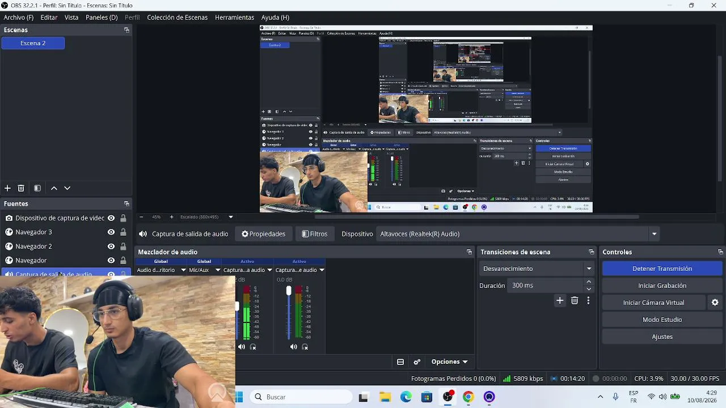
Task: Enable Modo Estudio
Action: 662,320
